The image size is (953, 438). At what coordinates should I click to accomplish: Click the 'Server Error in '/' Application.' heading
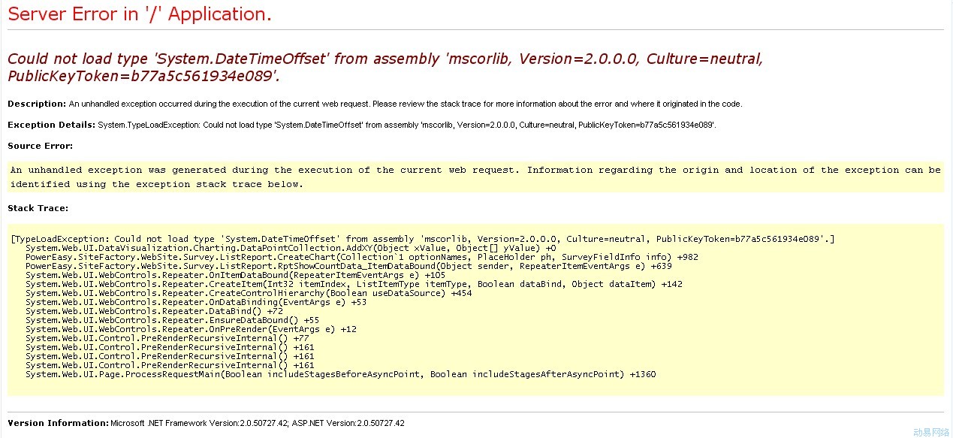pyautogui.click(x=140, y=14)
